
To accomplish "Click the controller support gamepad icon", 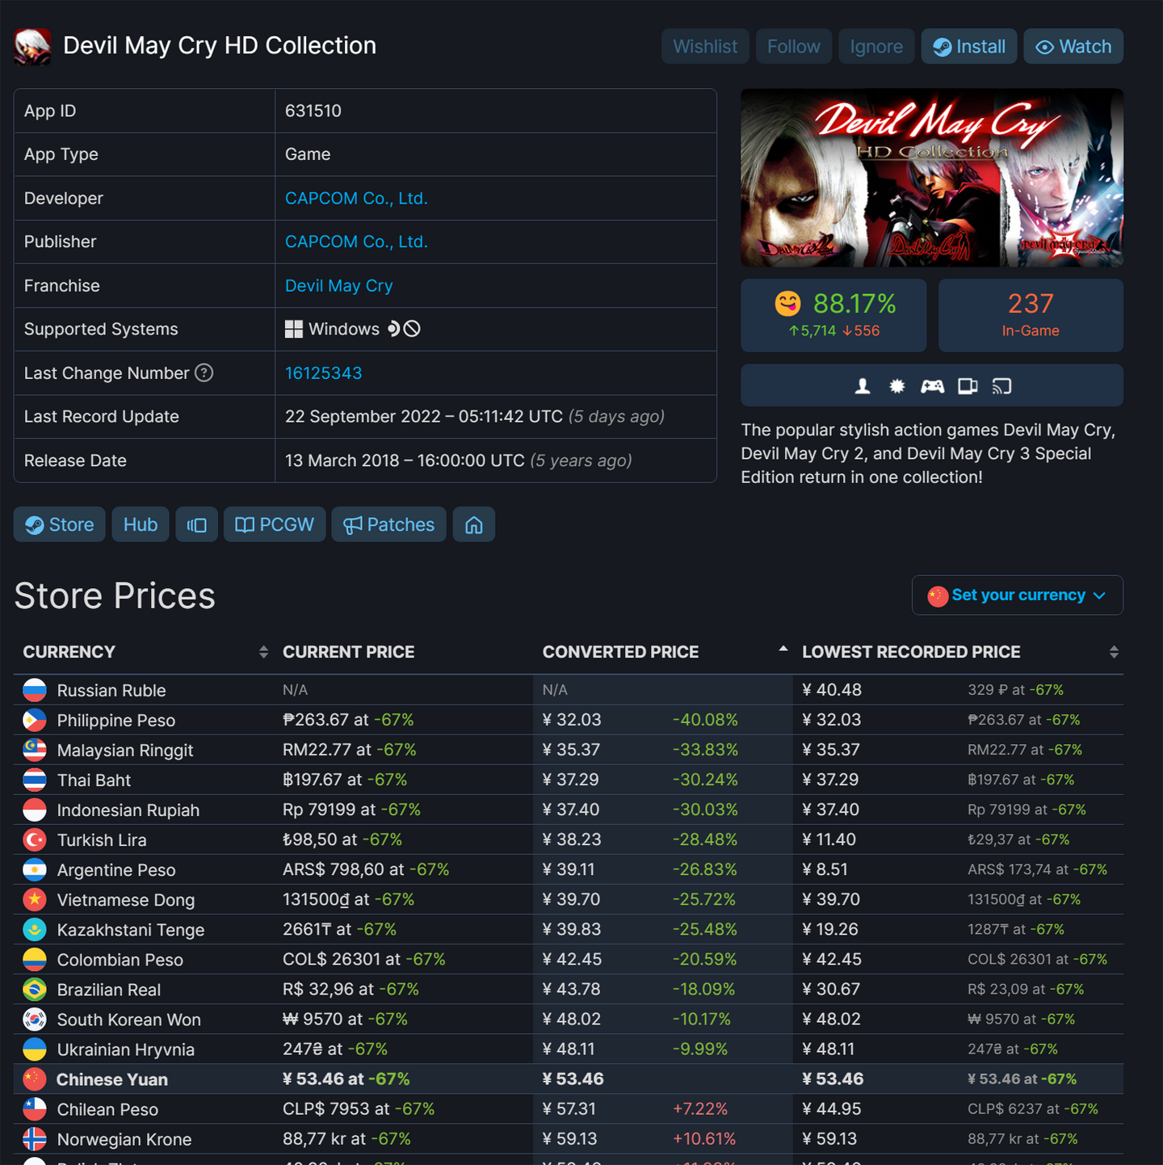I will [x=932, y=386].
